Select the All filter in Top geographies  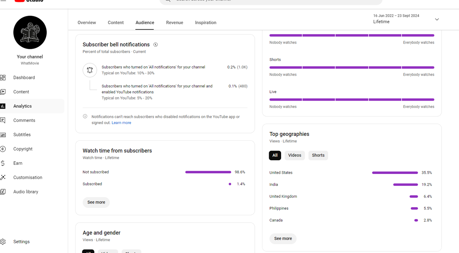[x=275, y=155]
